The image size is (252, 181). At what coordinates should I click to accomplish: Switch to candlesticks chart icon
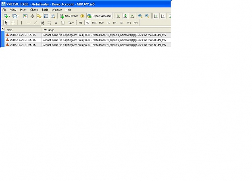125,16
